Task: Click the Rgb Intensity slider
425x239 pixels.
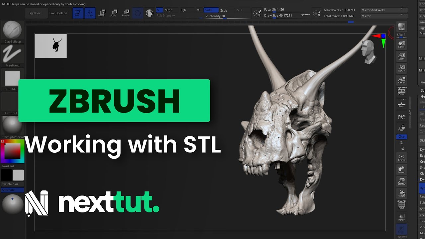Action: [179, 16]
